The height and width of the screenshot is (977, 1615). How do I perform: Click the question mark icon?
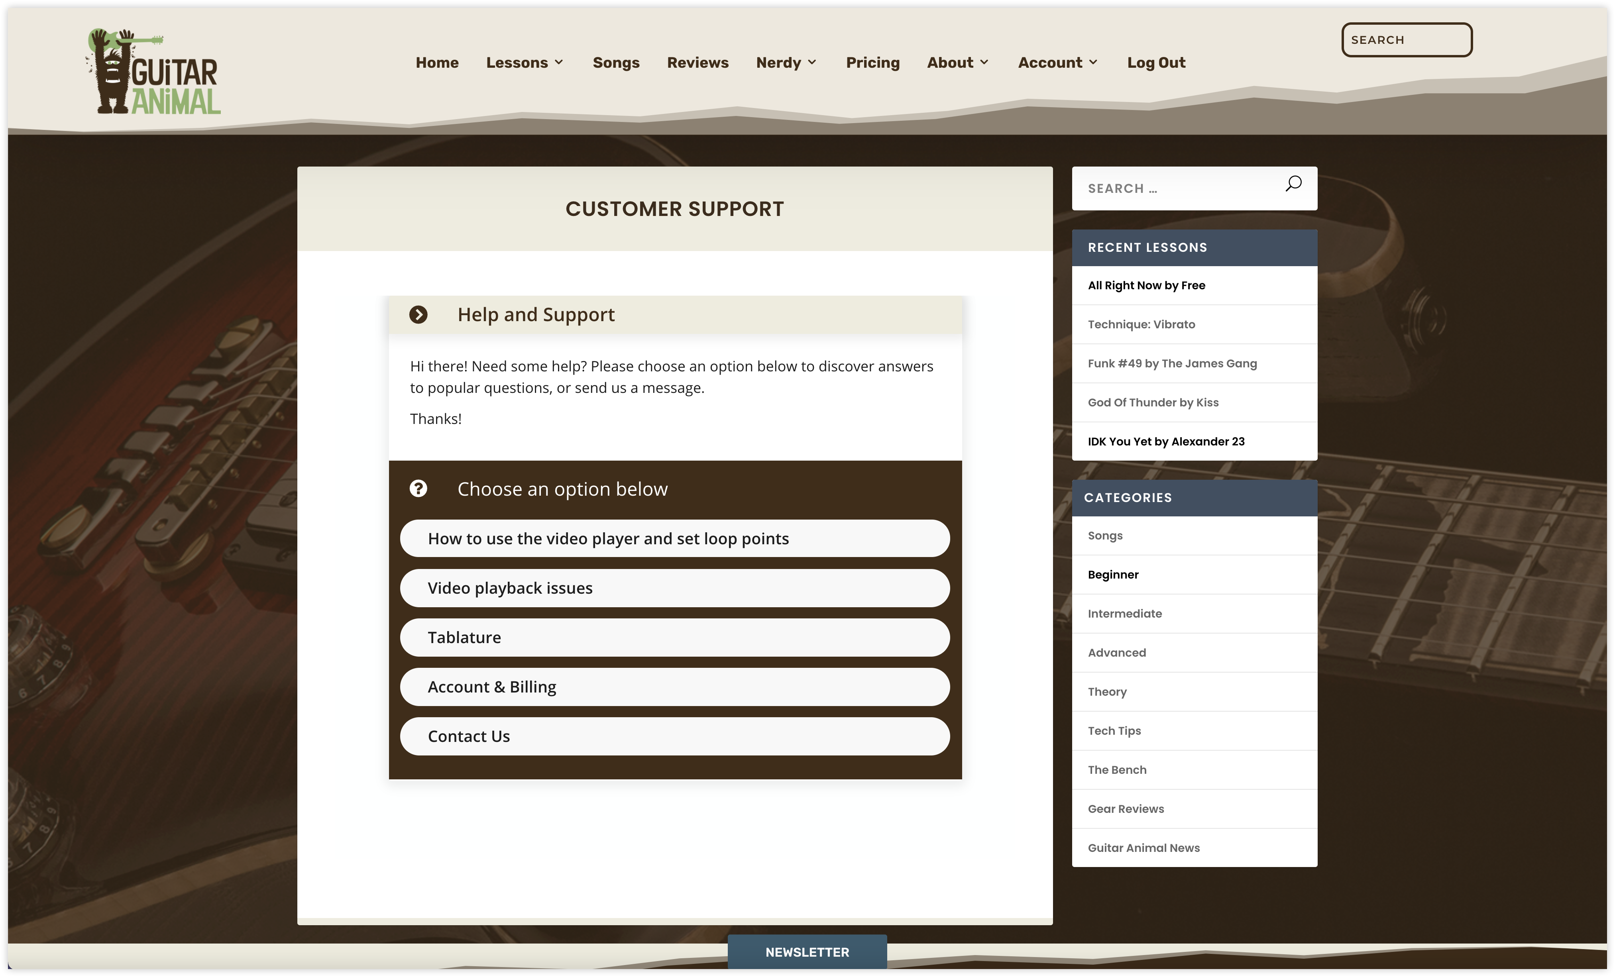click(x=418, y=489)
